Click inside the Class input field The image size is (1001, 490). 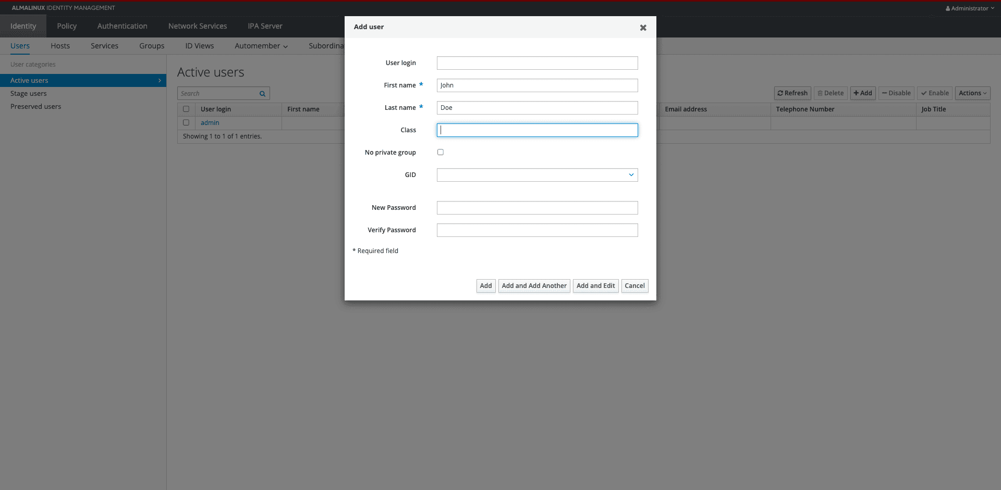(x=537, y=130)
